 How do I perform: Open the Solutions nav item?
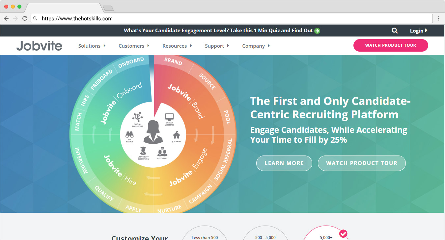89,46
